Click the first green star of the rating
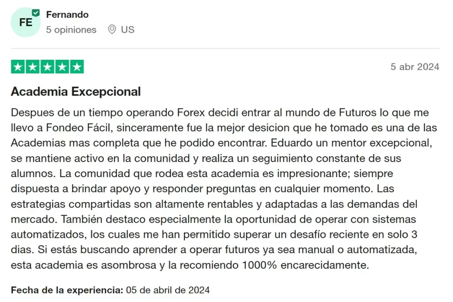Screen dimensions: 453x302 [x=18, y=67]
